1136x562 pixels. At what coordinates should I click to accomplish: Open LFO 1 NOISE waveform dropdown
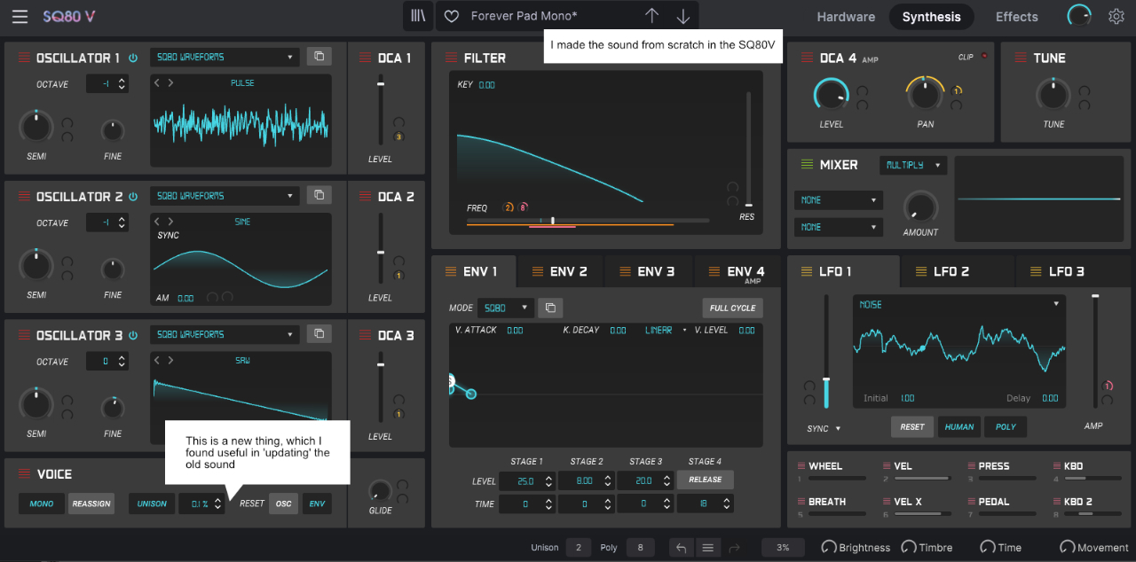click(958, 304)
